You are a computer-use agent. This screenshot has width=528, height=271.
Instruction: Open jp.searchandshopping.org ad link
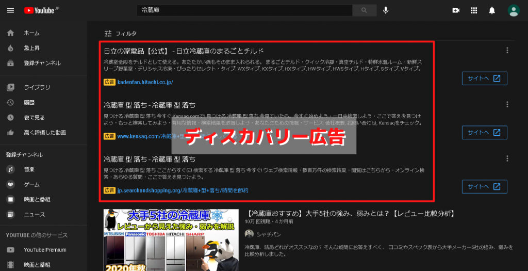click(x=183, y=190)
